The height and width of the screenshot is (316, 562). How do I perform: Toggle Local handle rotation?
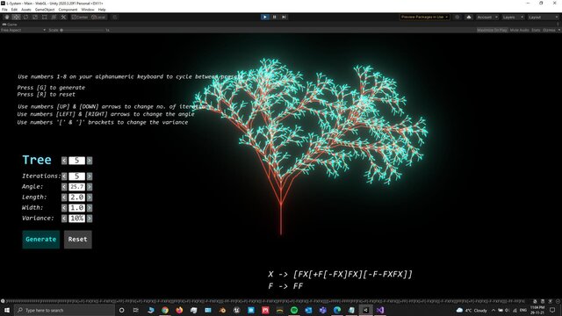point(98,18)
